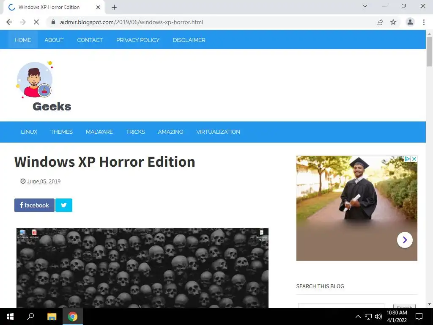Open the DISCLAIMER page
The width and height of the screenshot is (433, 325).
[189, 40]
